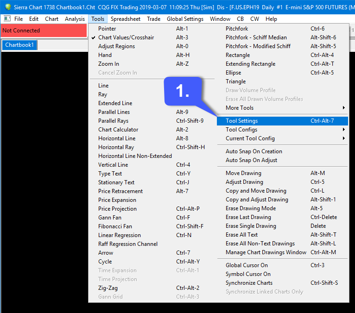Select Horizontal Line tool

(x=151, y=138)
